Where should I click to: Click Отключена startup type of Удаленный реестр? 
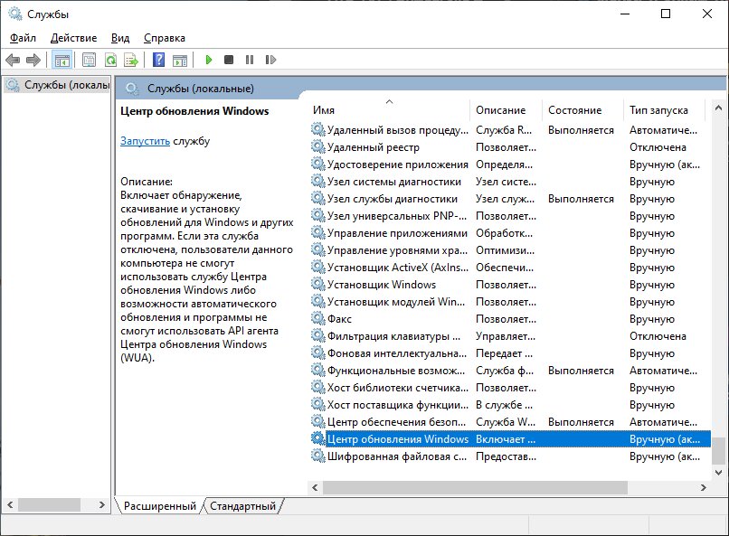[658, 147]
